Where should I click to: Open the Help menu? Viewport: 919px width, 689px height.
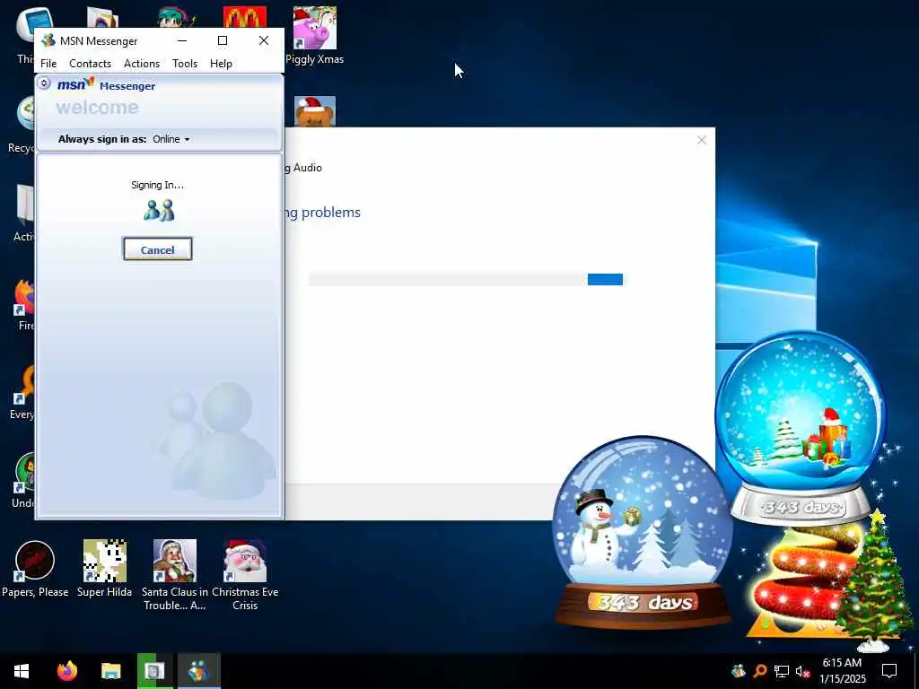click(221, 64)
